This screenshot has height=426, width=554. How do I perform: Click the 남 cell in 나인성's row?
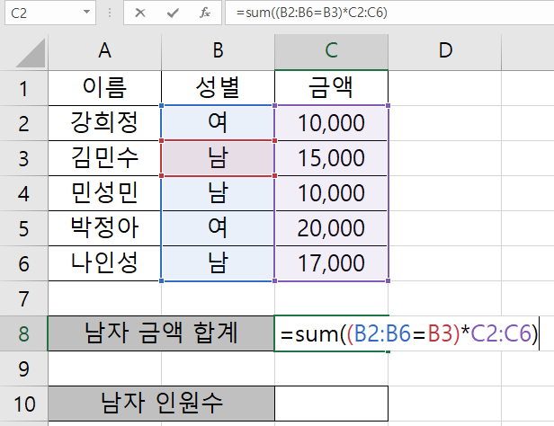[218, 263]
